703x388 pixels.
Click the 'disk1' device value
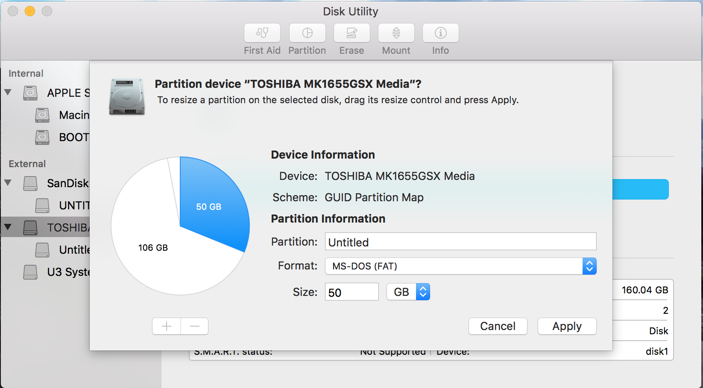[x=657, y=351]
